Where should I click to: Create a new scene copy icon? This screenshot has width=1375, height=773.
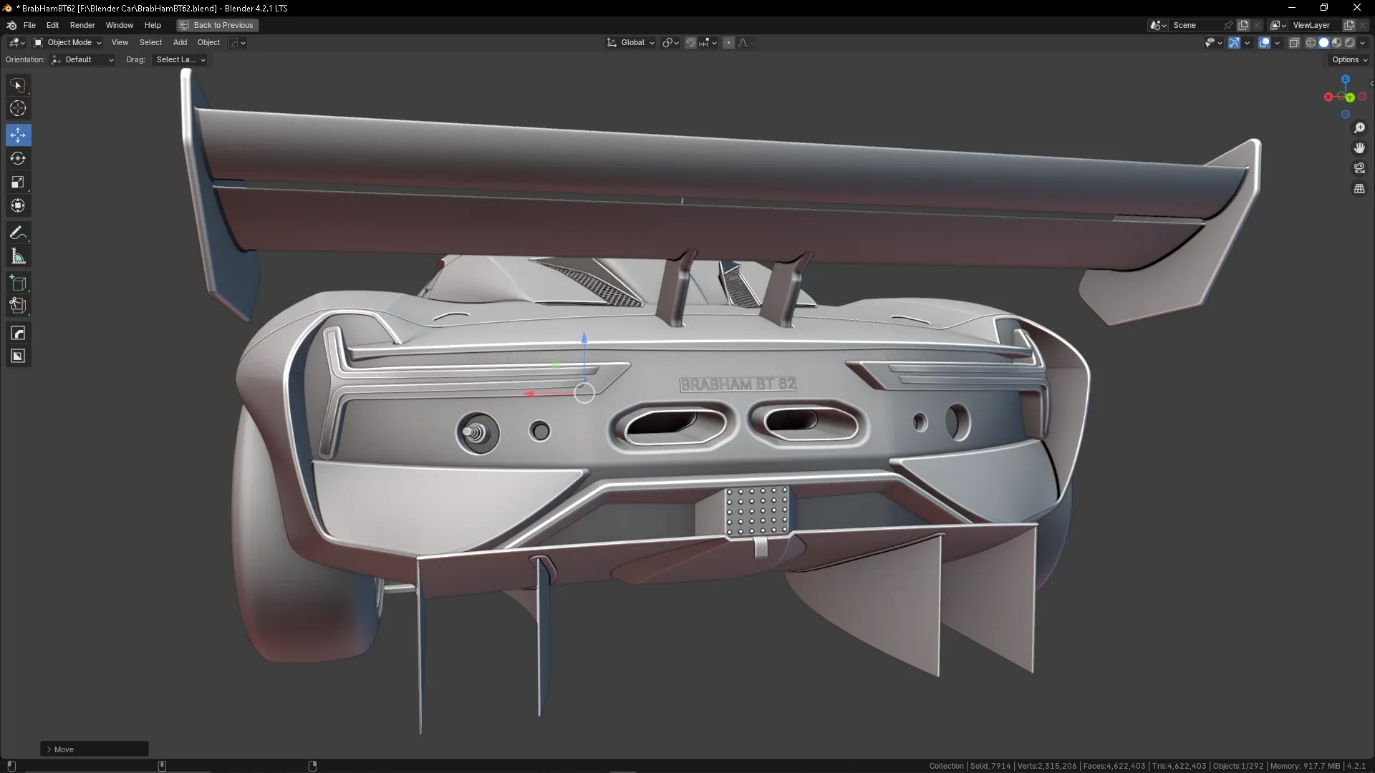[1244, 25]
